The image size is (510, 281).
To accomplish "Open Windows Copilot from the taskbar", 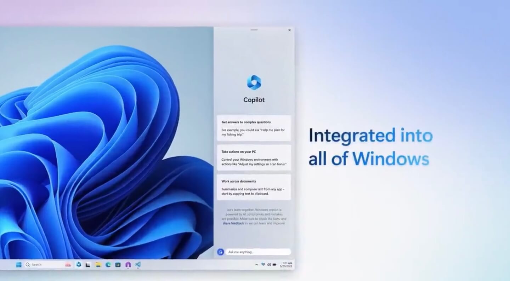I will tap(79, 264).
